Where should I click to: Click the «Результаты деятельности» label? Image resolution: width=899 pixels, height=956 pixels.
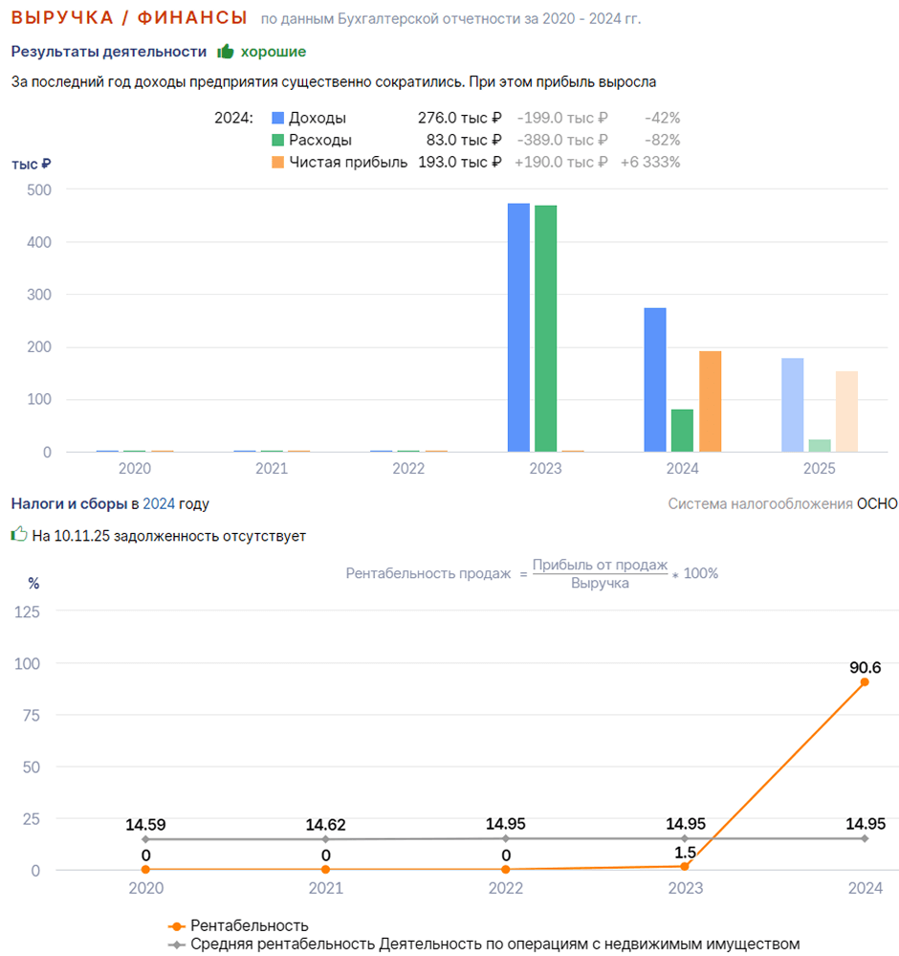click(x=109, y=52)
